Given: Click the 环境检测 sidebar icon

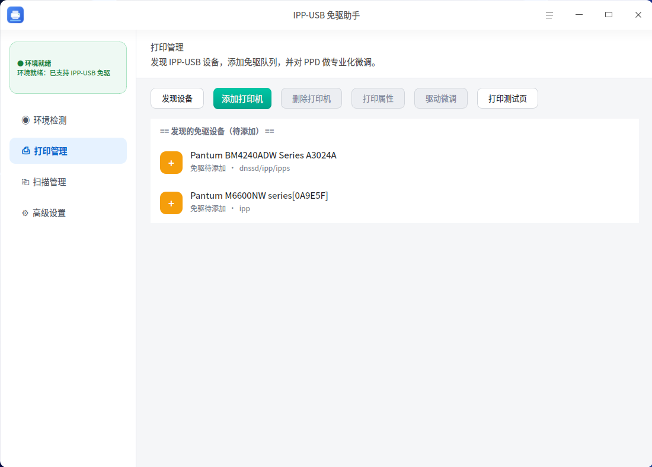Looking at the screenshot, I should [x=25, y=120].
